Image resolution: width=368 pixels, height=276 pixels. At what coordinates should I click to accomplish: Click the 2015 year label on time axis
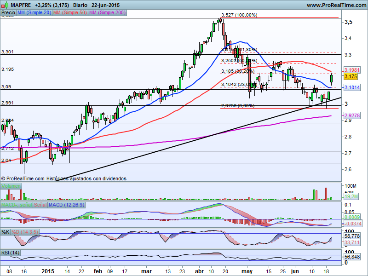48,271
